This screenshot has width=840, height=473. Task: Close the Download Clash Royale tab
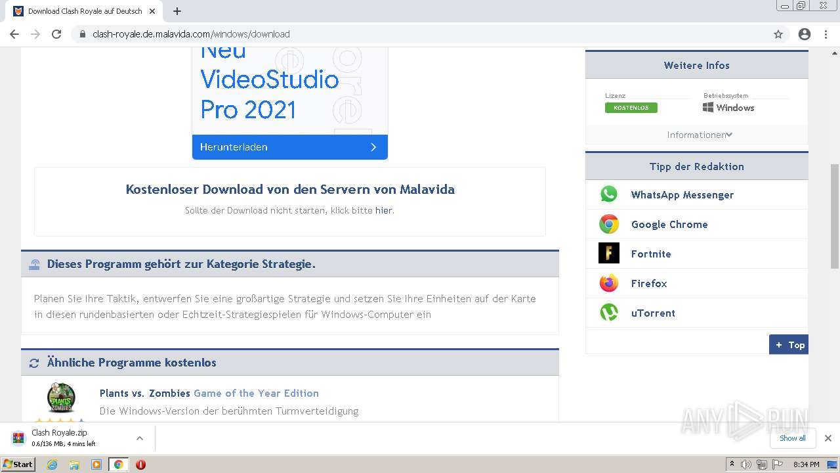point(152,11)
